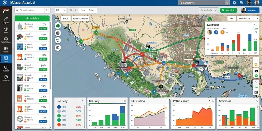This screenshot has height=131, width=262.
Task: Open the Uoh Oelty panel dropdown arrow
Action: tap(83, 101)
